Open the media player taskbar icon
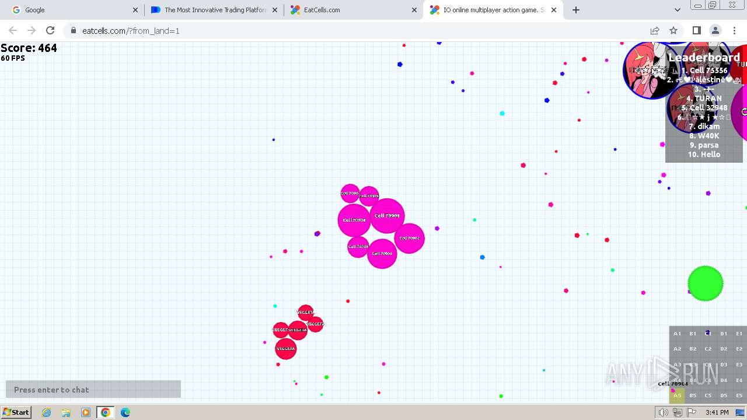747x420 pixels. (86, 412)
